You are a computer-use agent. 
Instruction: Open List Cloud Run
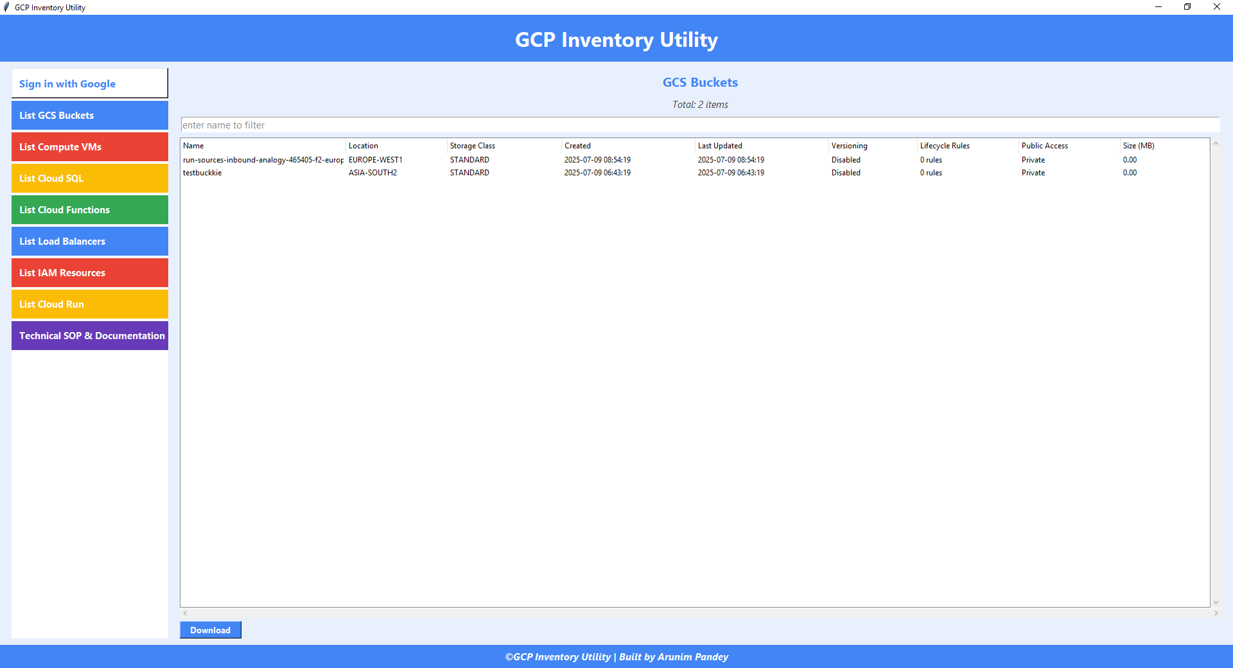pos(89,304)
